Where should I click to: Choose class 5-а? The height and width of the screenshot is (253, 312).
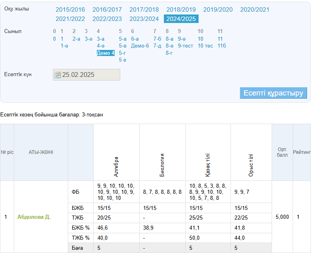123,39
